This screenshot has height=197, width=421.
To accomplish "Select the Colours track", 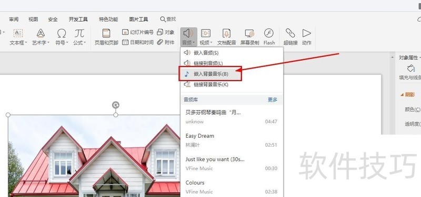I will [232, 187].
